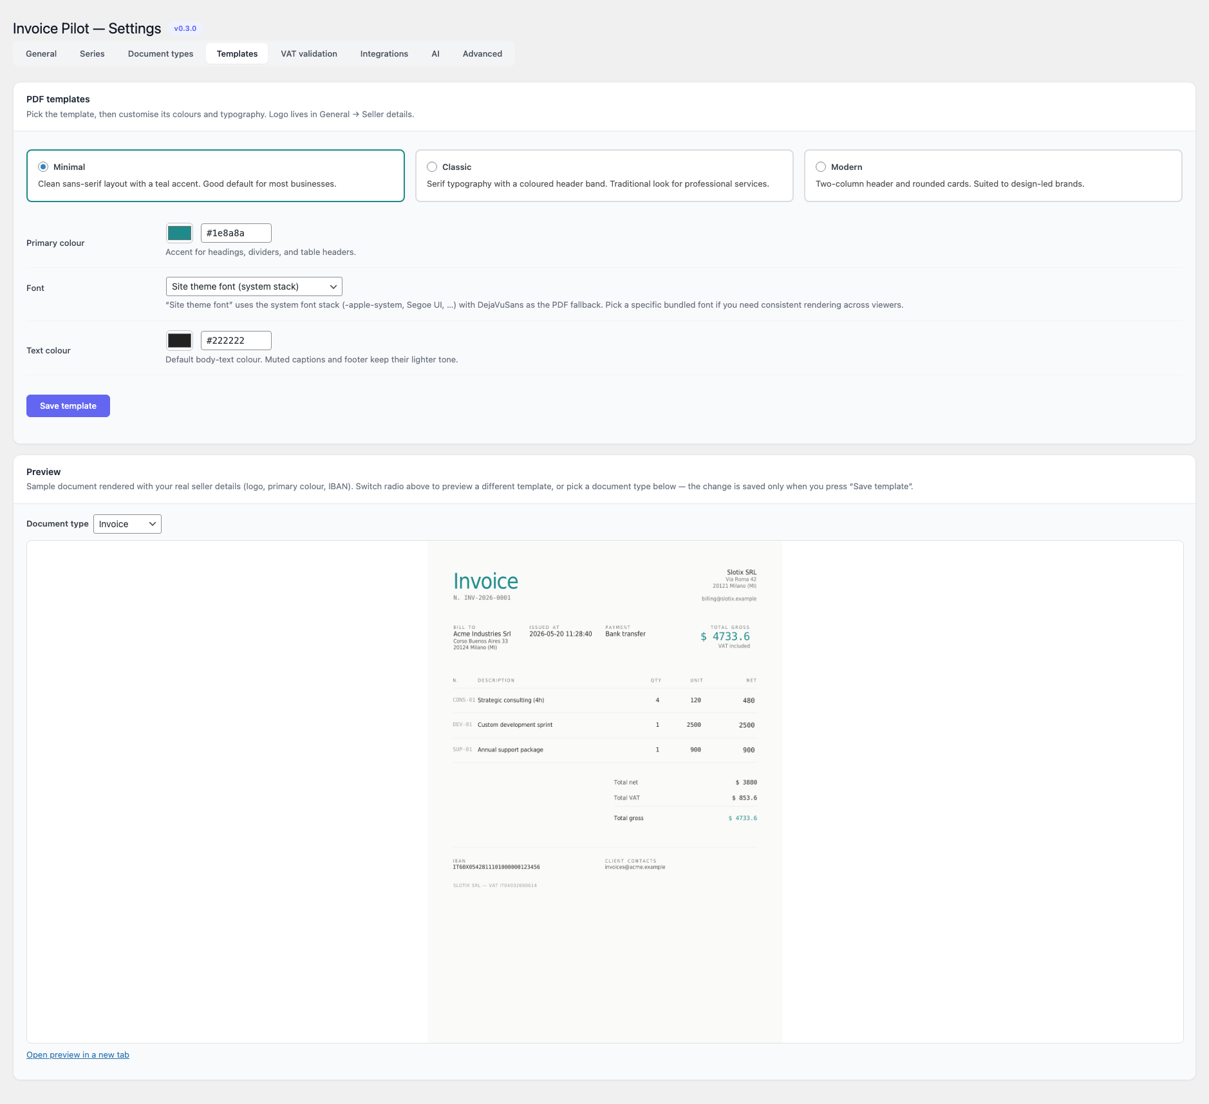Select the Templates tab

(237, 53)
